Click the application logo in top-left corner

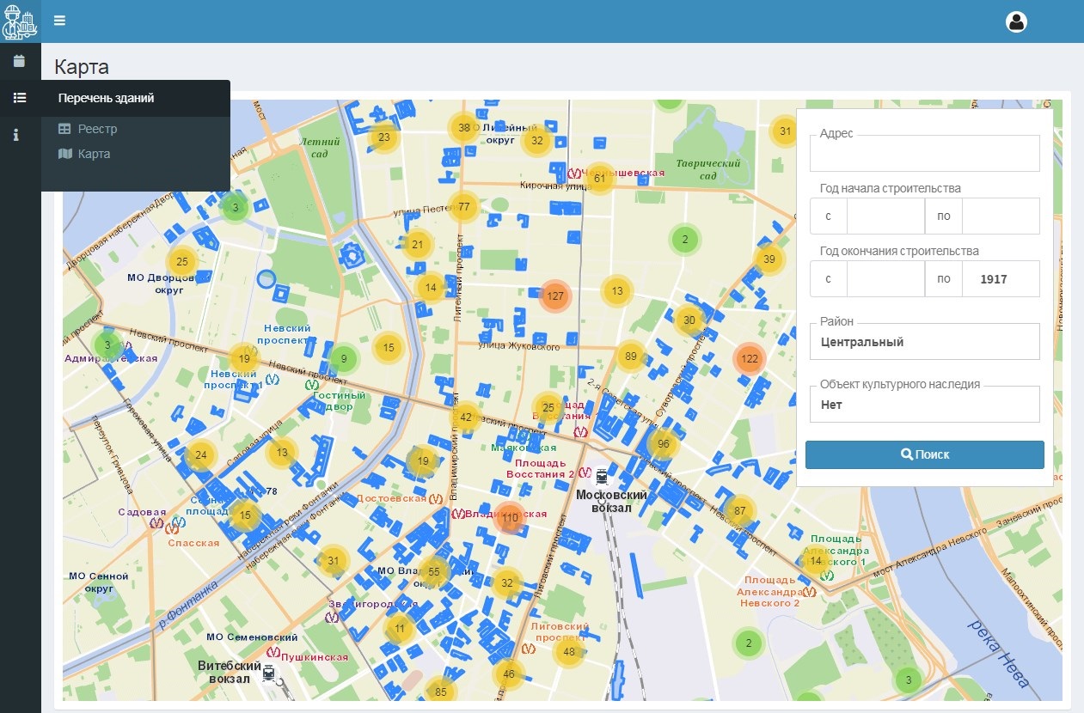pyautogui.click(x=21, y=21)
